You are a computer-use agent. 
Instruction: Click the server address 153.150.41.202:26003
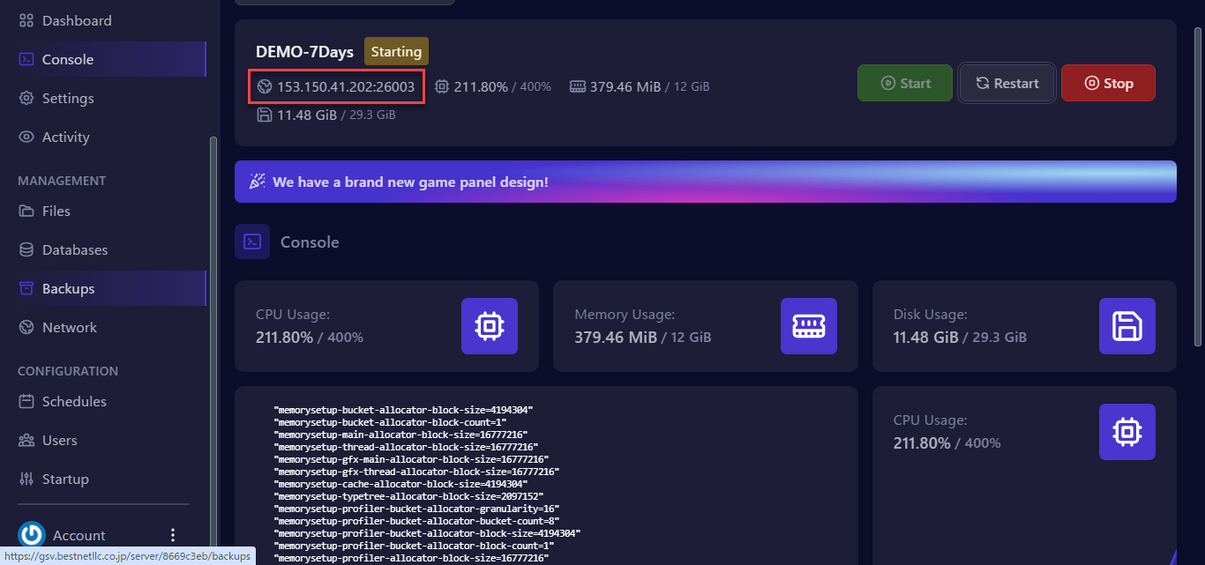pos(346,86)
